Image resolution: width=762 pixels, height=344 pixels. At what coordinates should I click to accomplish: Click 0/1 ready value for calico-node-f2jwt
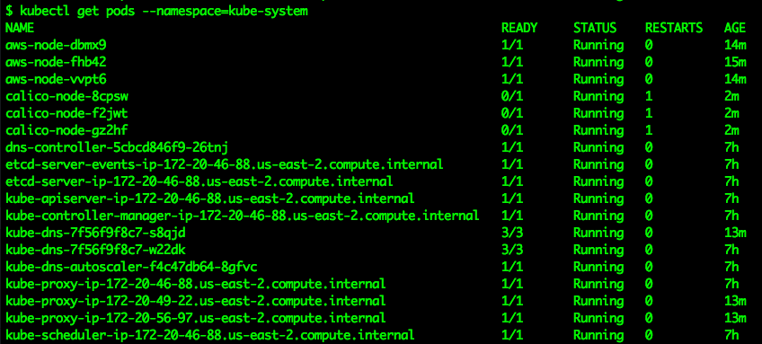point(512,113)
